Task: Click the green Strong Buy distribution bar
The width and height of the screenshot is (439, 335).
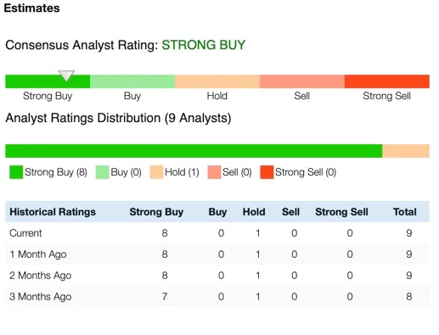Action: [x=194, y=151]
